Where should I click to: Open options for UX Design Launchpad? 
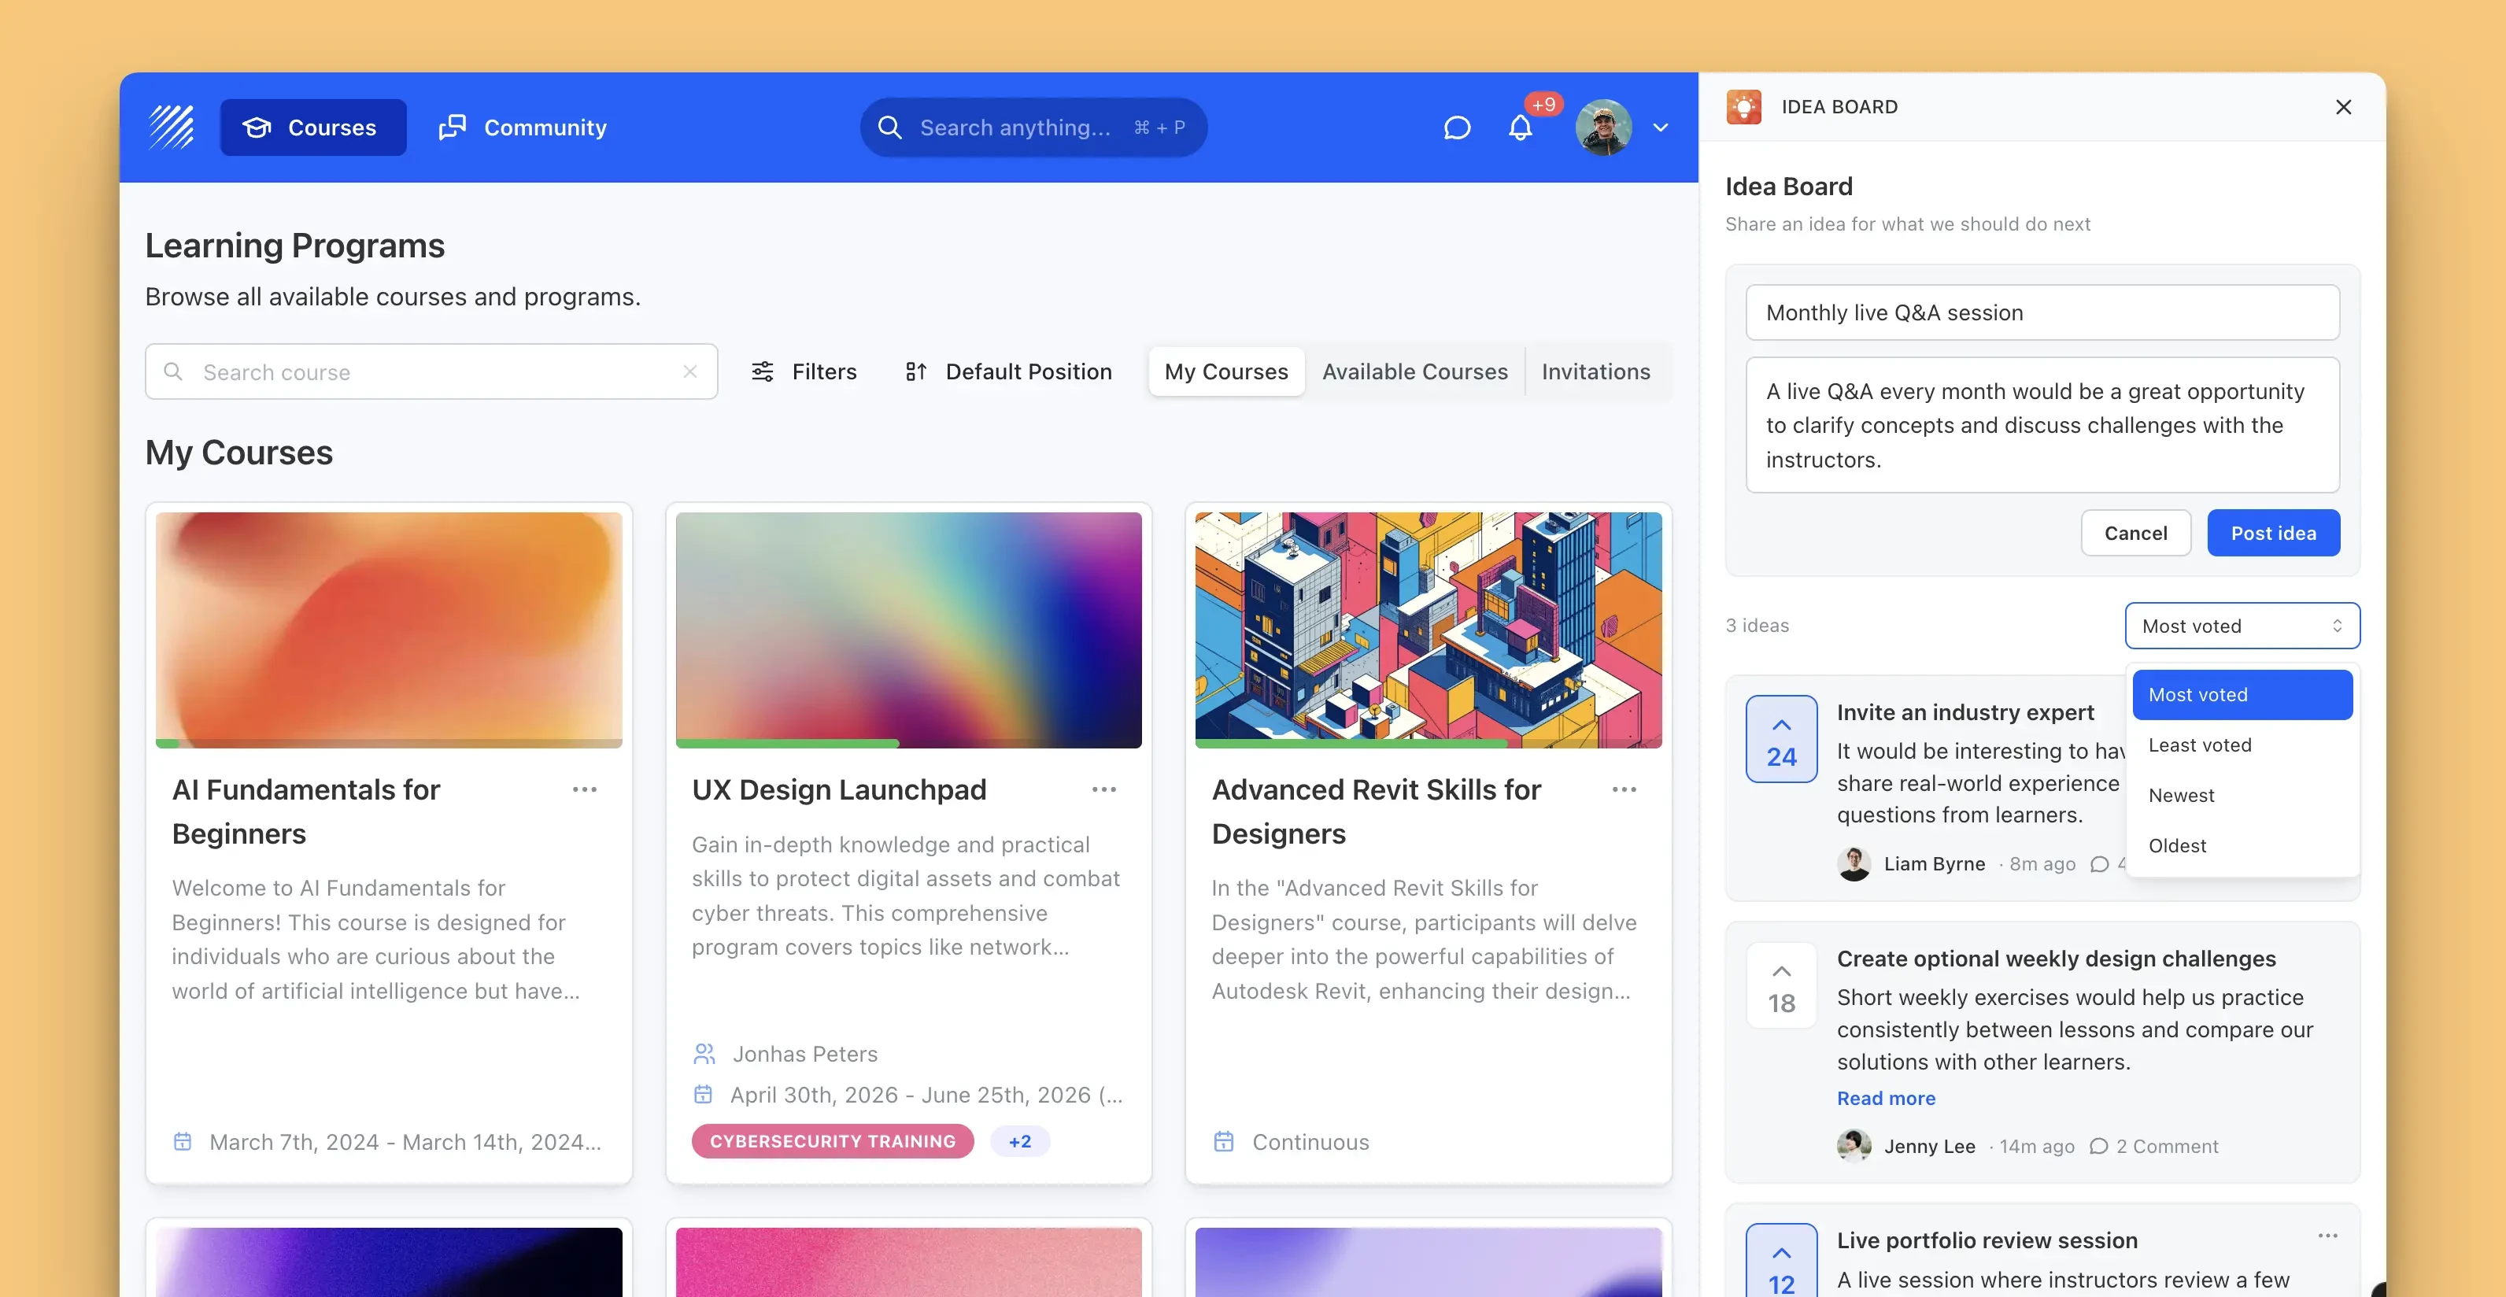click(x=1104, y=789)
